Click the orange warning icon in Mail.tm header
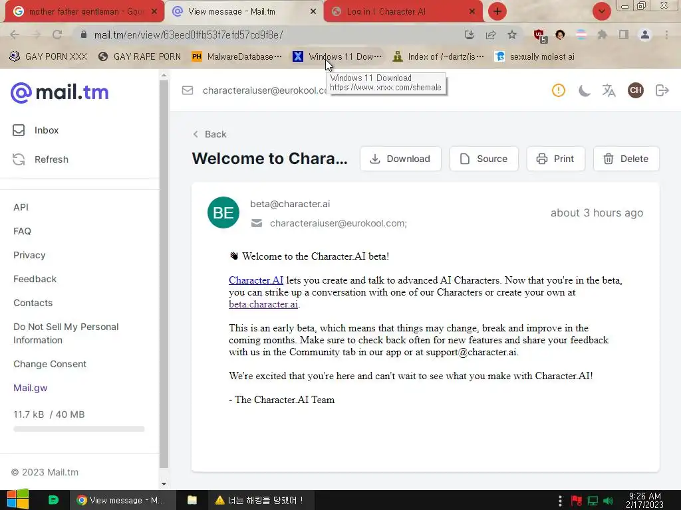The width and height of the screenshot is (681, 510). tap(559, 90)
